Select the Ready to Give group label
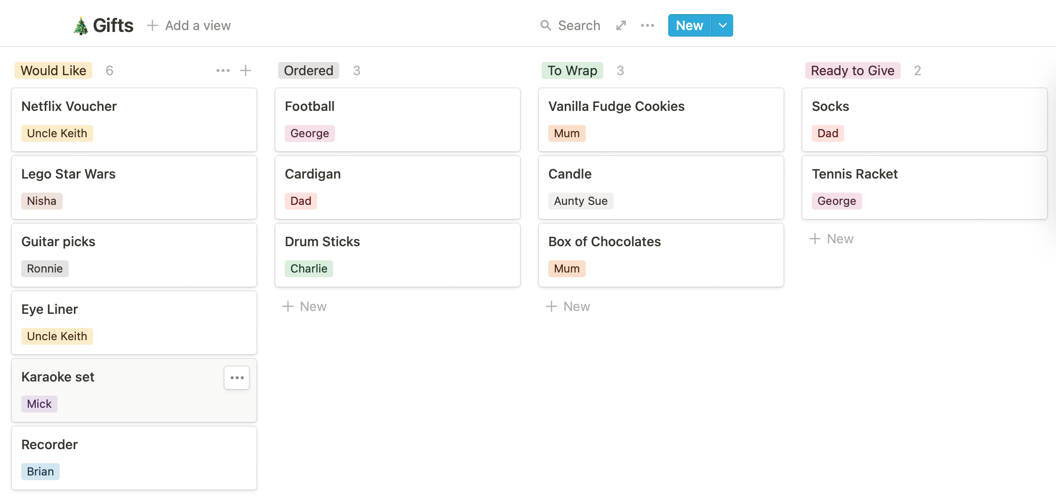This screenshot has height=498, width=1056. (x=853, y=70)
